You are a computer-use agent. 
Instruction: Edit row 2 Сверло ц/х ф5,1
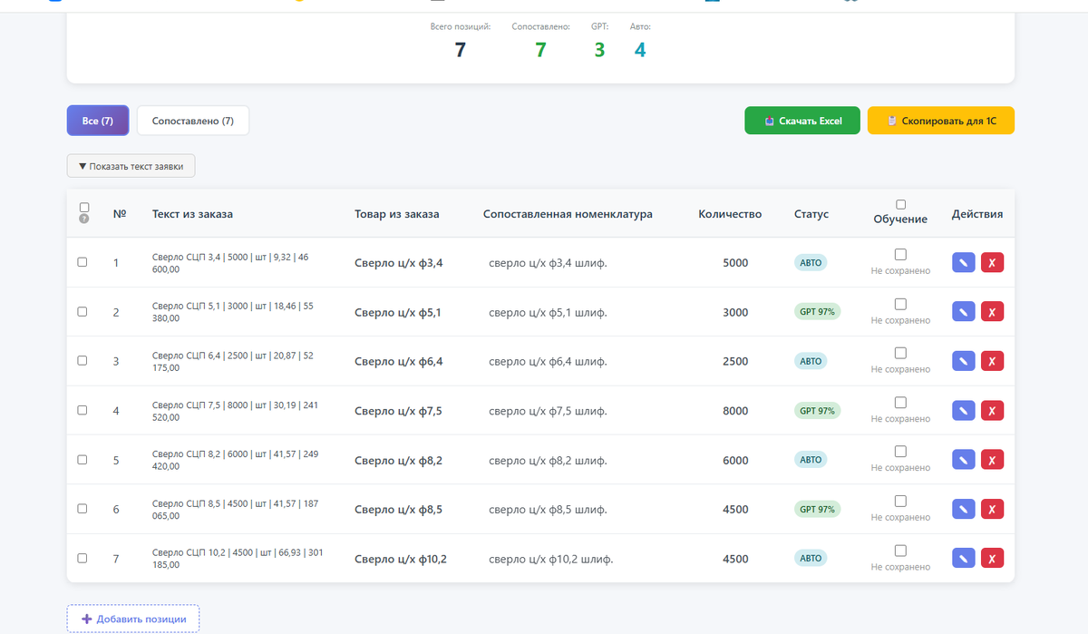(964, 312)
